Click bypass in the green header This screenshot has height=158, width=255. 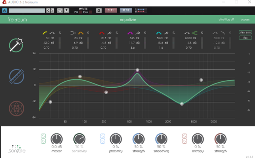coord(245,20)
